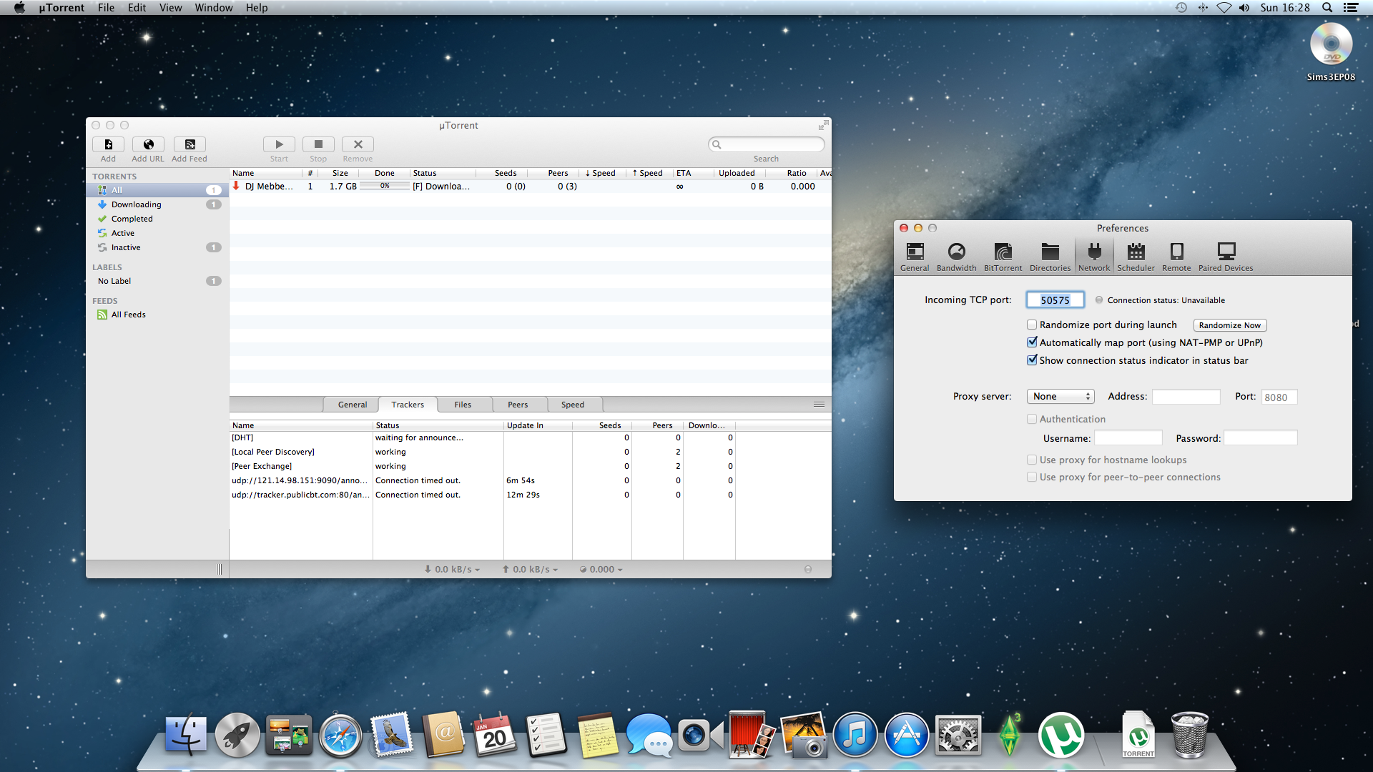Screen dimensions: 1373x772
Task: Enable Randomize port during launch checkbox
Action: pos(1032,325)
